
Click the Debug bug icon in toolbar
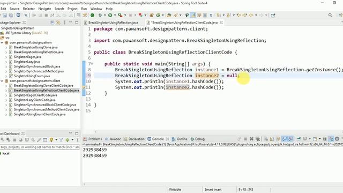[x=100, y=15]
